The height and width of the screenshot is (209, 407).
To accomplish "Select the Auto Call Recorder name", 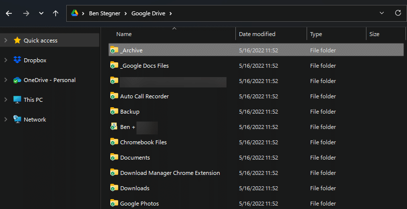I will click(144, 96).
